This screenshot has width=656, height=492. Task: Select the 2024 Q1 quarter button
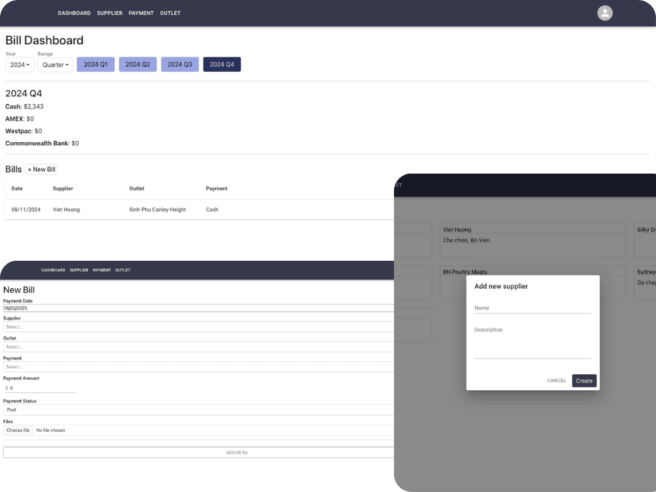95,65
